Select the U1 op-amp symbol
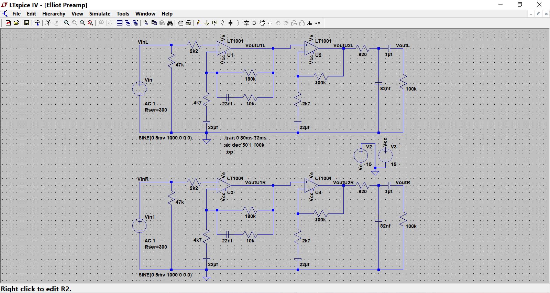This screenshot has width=550, height=293. tap(223, 49)
